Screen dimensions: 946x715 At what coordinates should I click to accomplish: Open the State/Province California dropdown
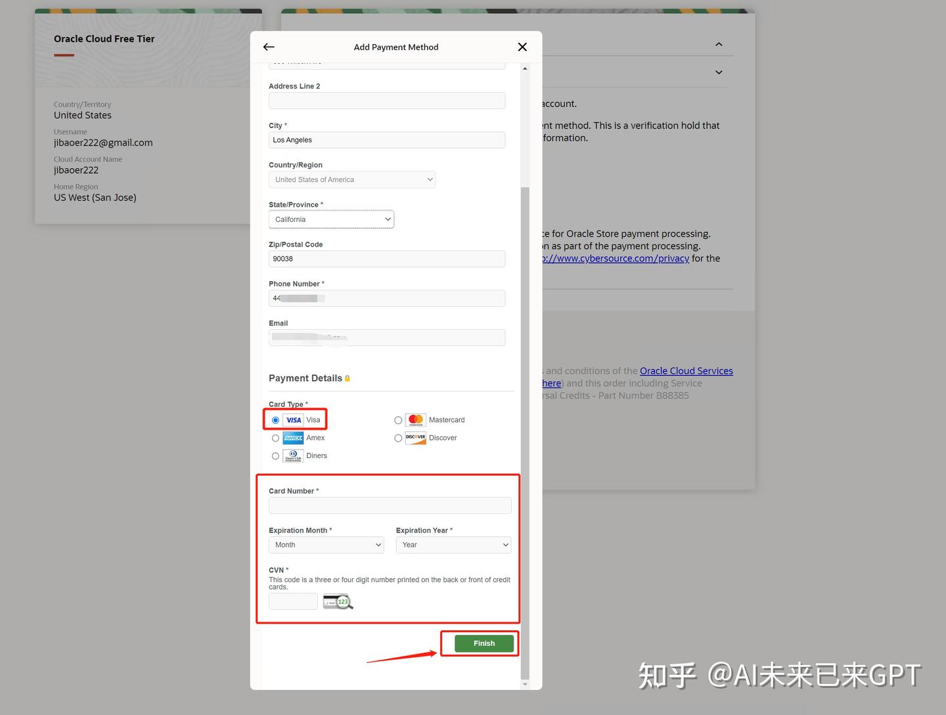coord(331,219)
